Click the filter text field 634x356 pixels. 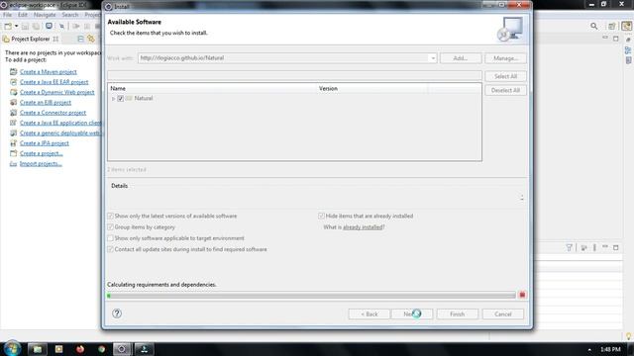294,75
